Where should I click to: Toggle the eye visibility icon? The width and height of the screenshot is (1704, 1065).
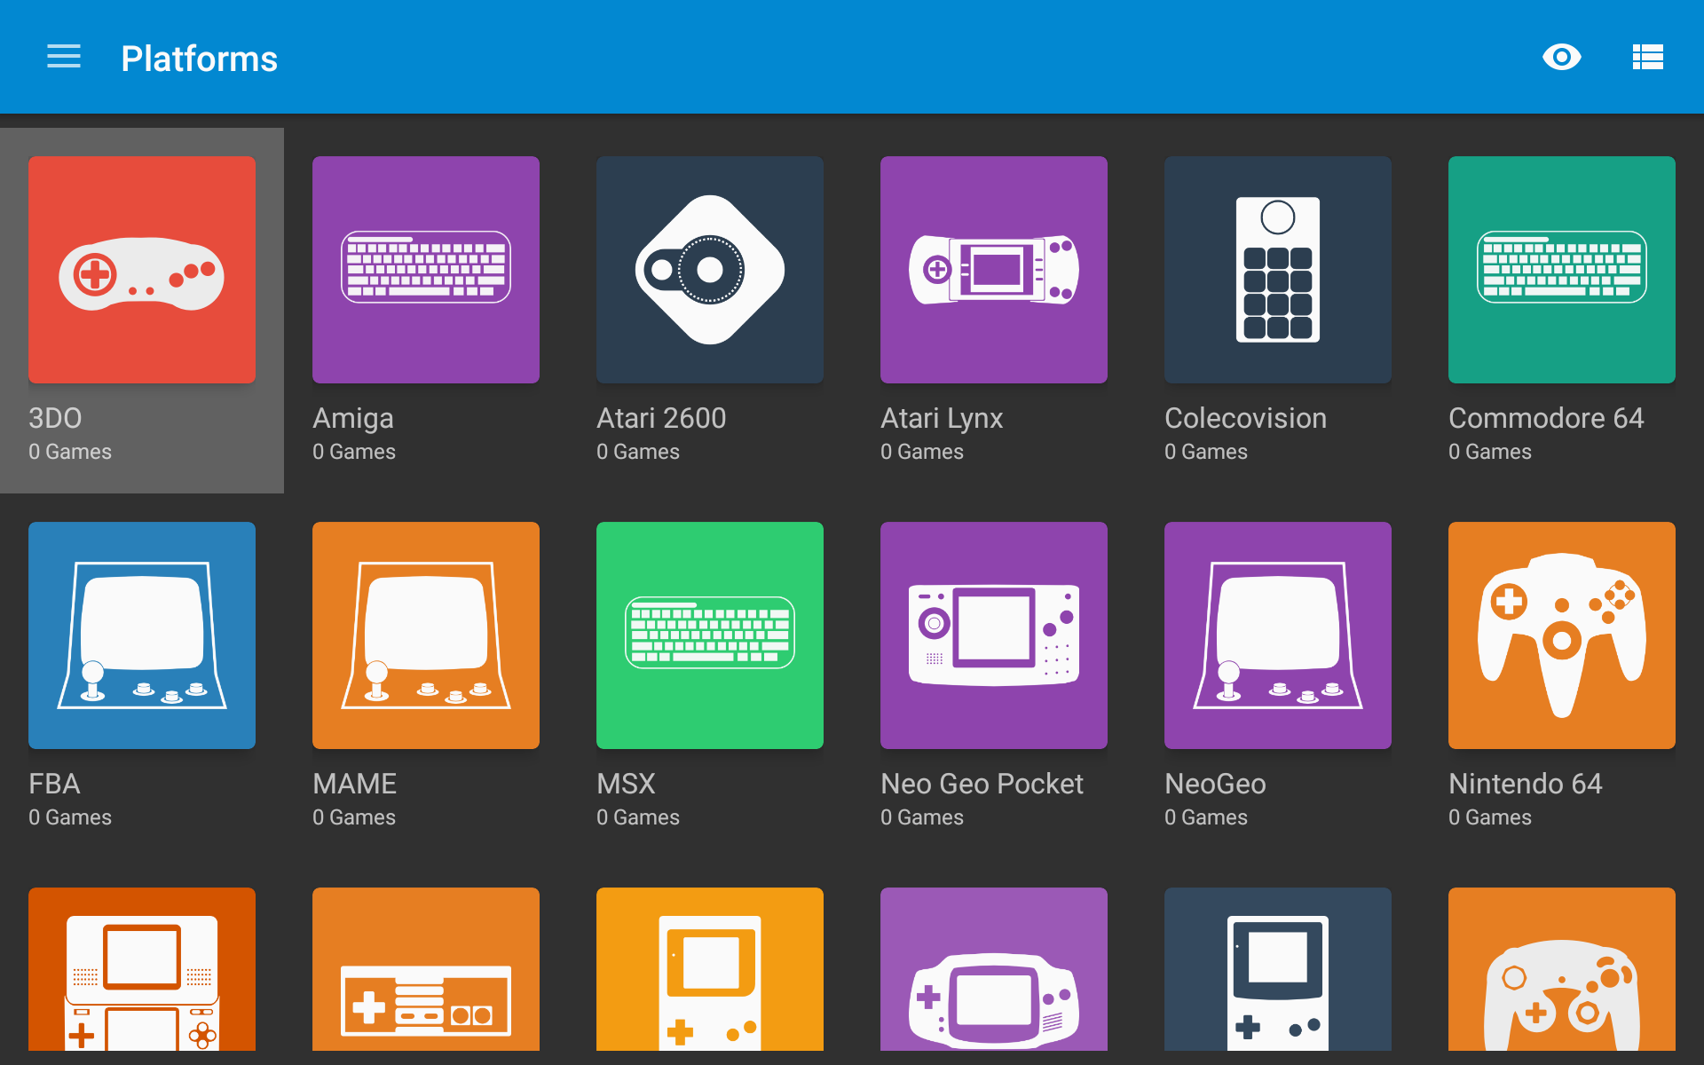pos(1561,58)
